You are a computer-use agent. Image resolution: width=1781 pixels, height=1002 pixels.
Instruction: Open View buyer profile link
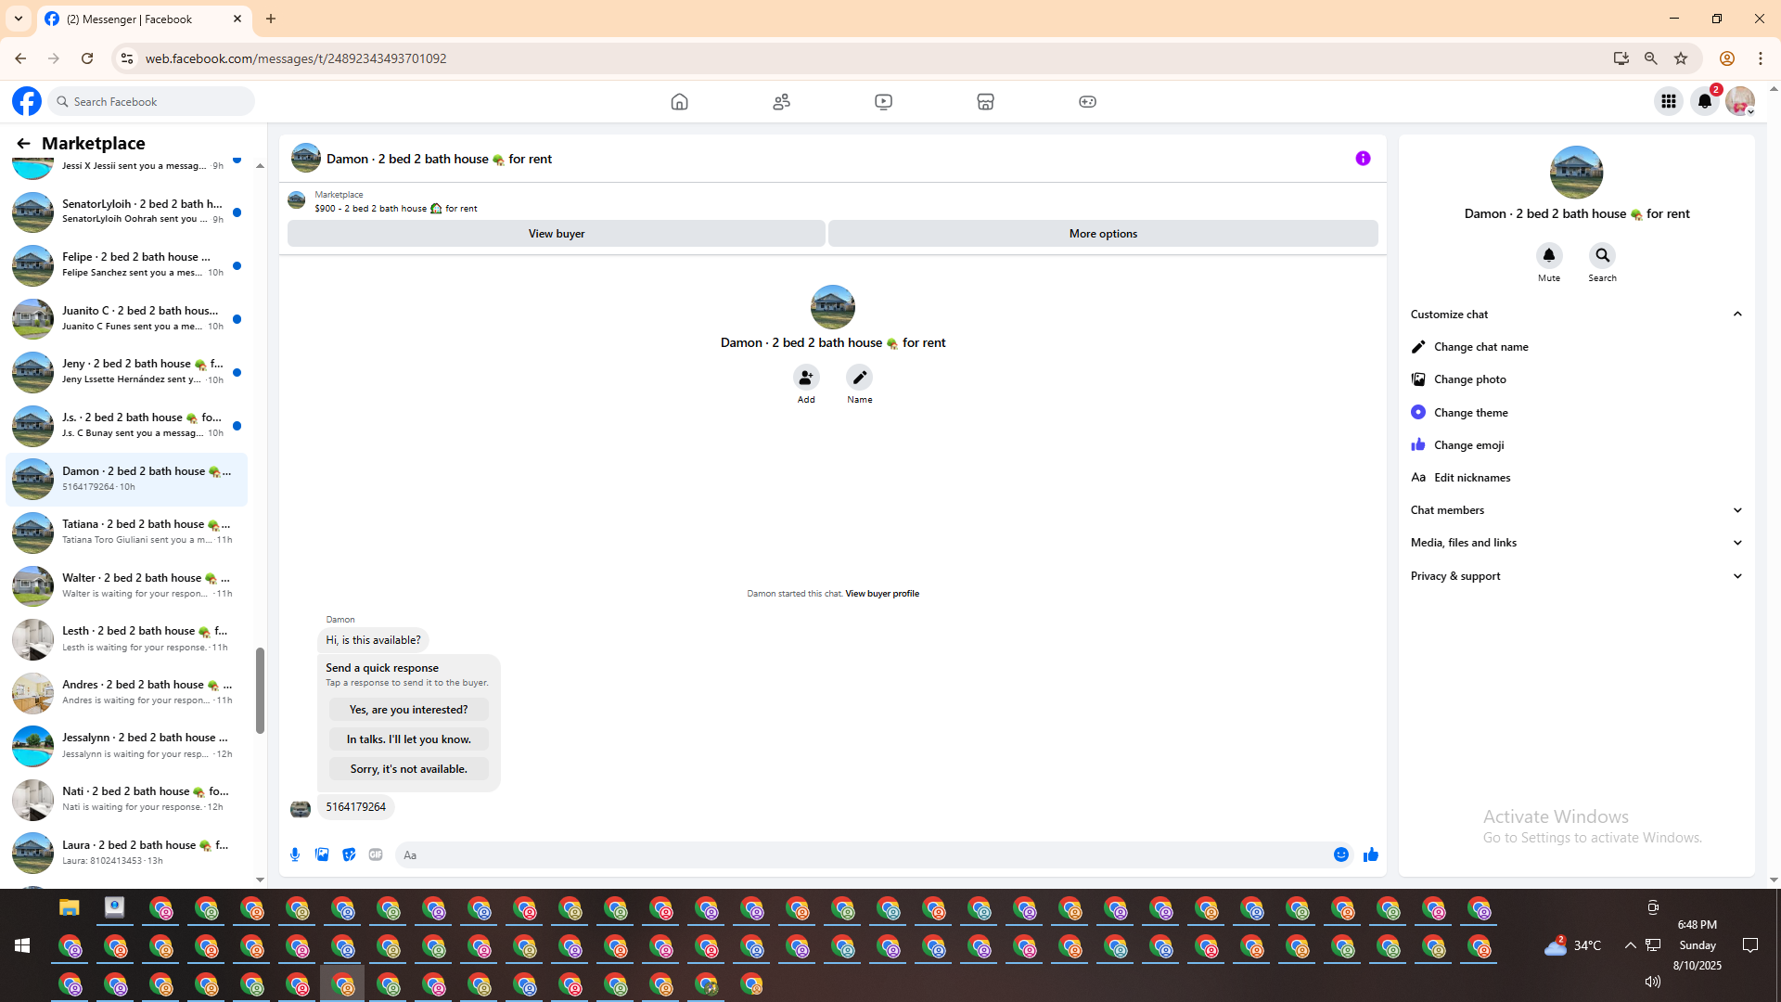[881, 594]
